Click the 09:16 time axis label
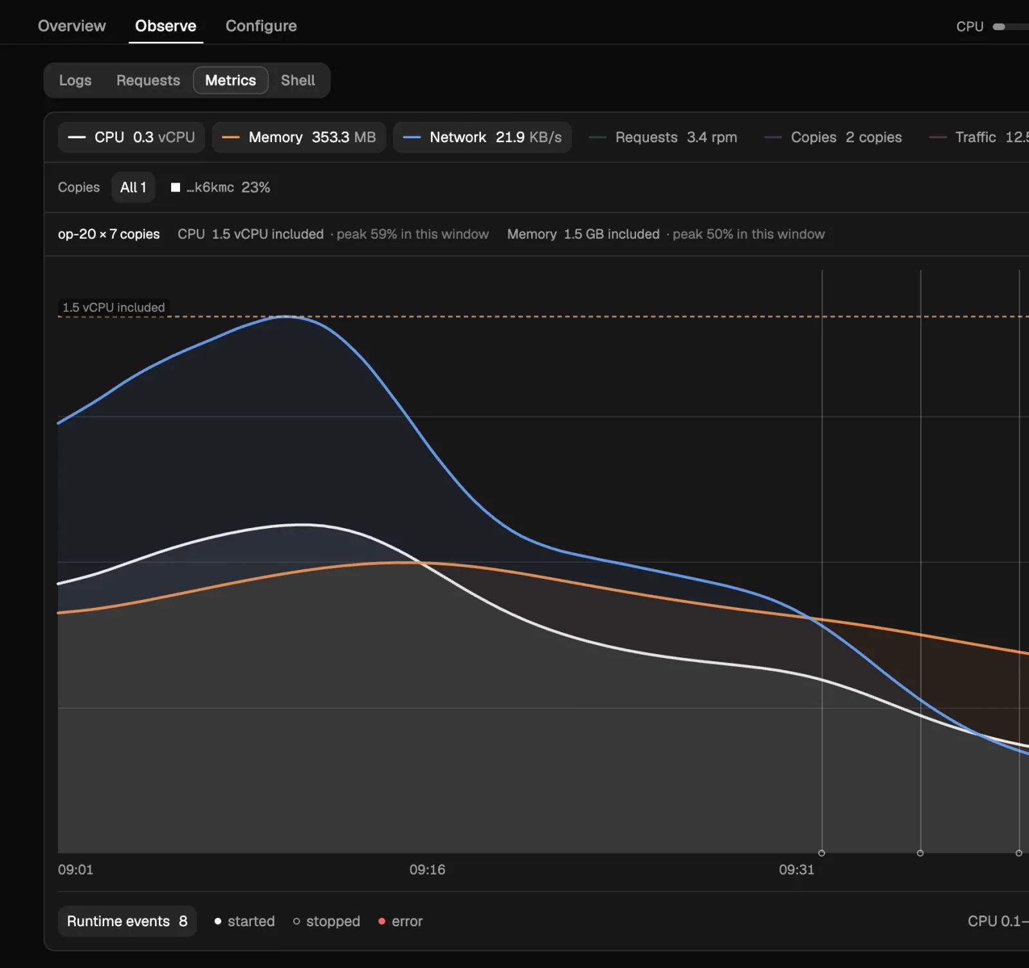 point(427,870)
